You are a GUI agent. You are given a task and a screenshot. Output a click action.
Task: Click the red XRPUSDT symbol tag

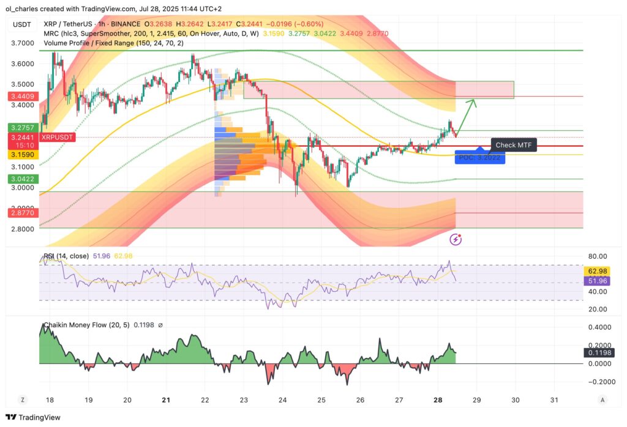pos(56,137)
